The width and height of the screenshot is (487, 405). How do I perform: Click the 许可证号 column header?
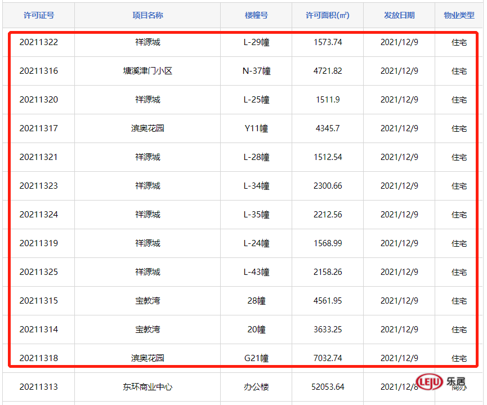point(39,15)
